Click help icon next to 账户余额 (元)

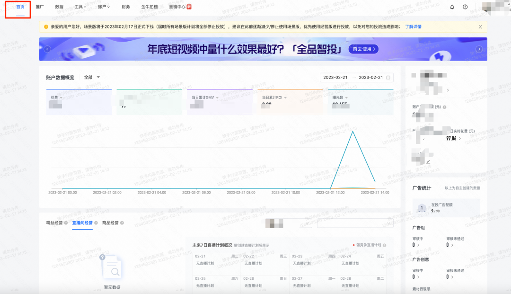tap(444, 107)
